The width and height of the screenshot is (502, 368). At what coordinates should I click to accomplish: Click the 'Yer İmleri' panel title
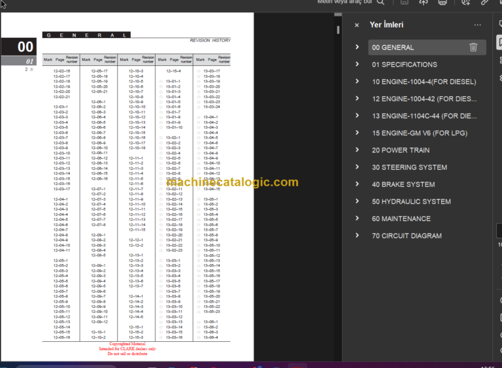point(386,25)
